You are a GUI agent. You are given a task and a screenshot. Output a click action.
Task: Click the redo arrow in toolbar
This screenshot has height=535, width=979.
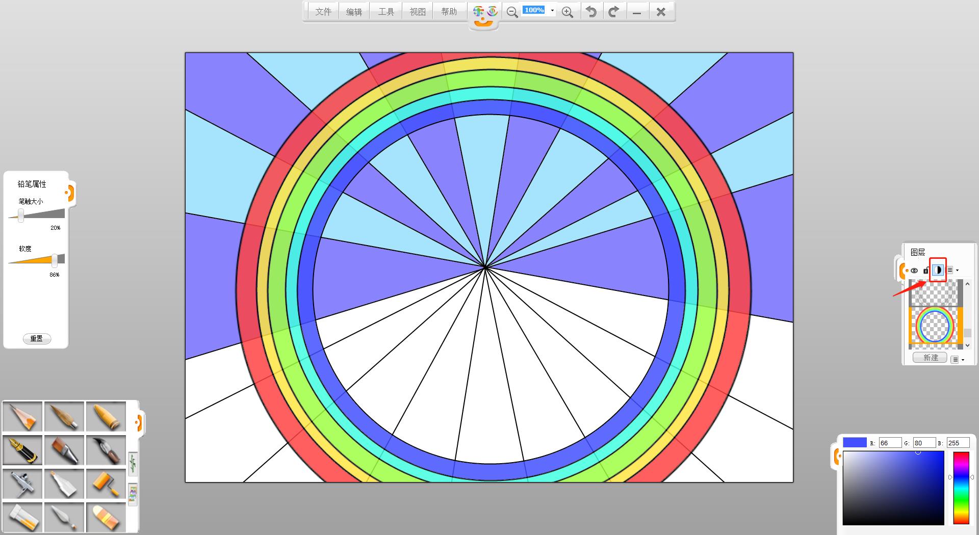click(614, 12)
